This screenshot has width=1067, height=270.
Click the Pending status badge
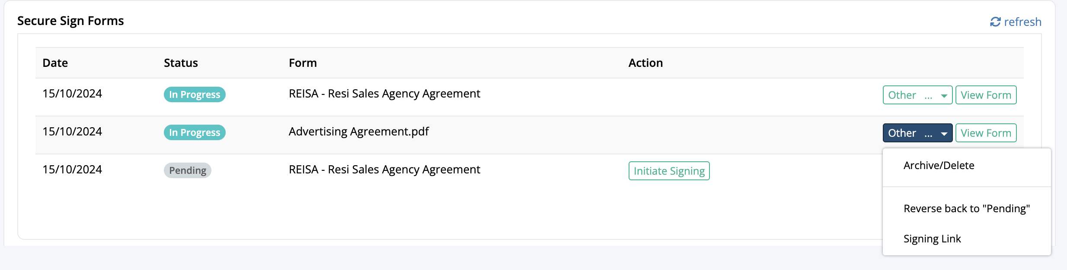[x=188, y=170]
